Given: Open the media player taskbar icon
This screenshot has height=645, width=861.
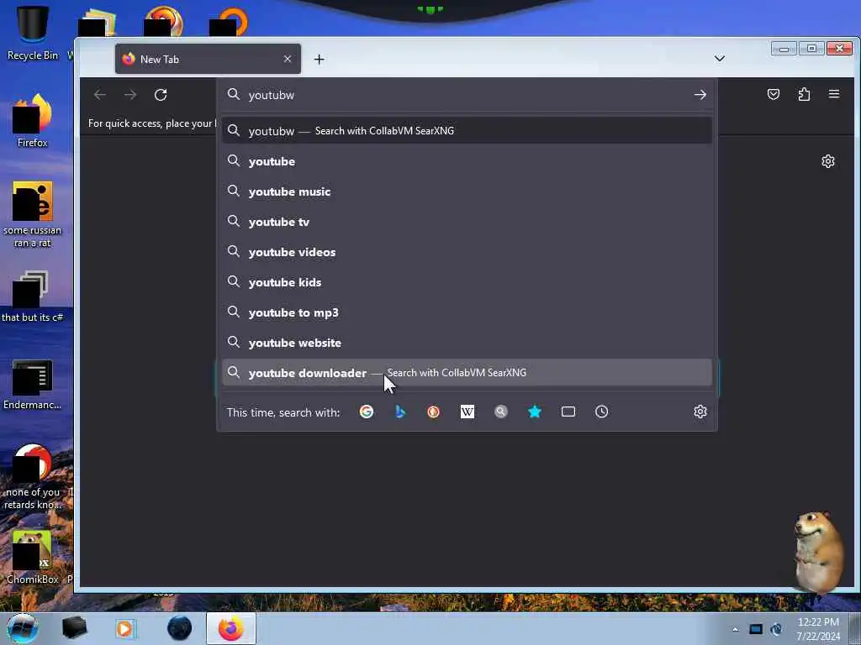Looking at the screenshot, I should [124, 628].
